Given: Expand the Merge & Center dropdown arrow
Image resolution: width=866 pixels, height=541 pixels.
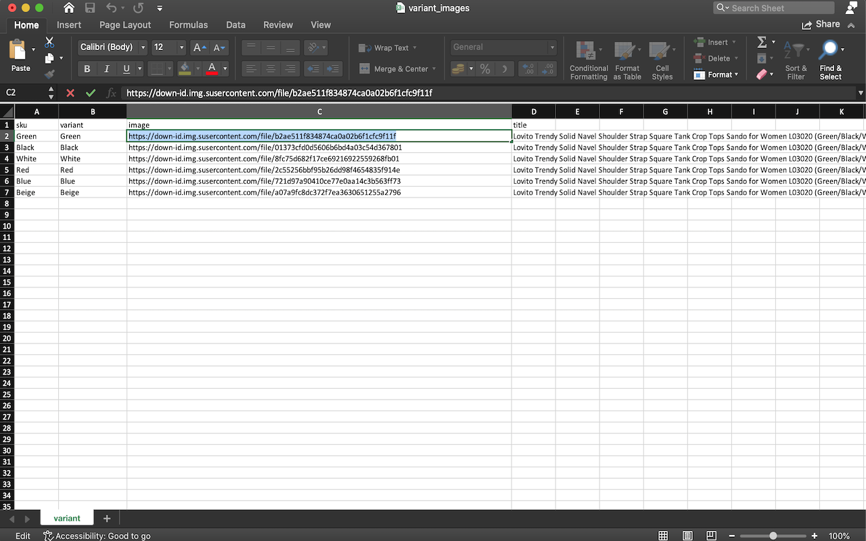Looking at the screenshot, I should coord(435,69).
